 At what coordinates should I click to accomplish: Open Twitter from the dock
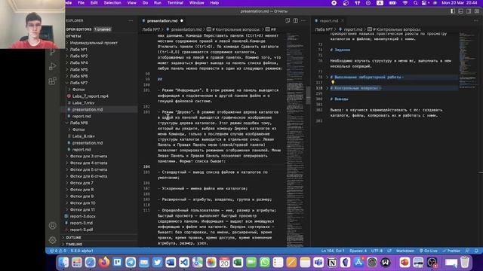158,263
